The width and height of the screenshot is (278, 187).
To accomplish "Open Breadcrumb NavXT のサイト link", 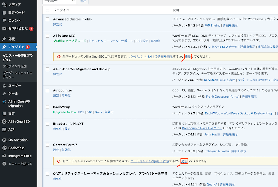I will coord(202,128).
